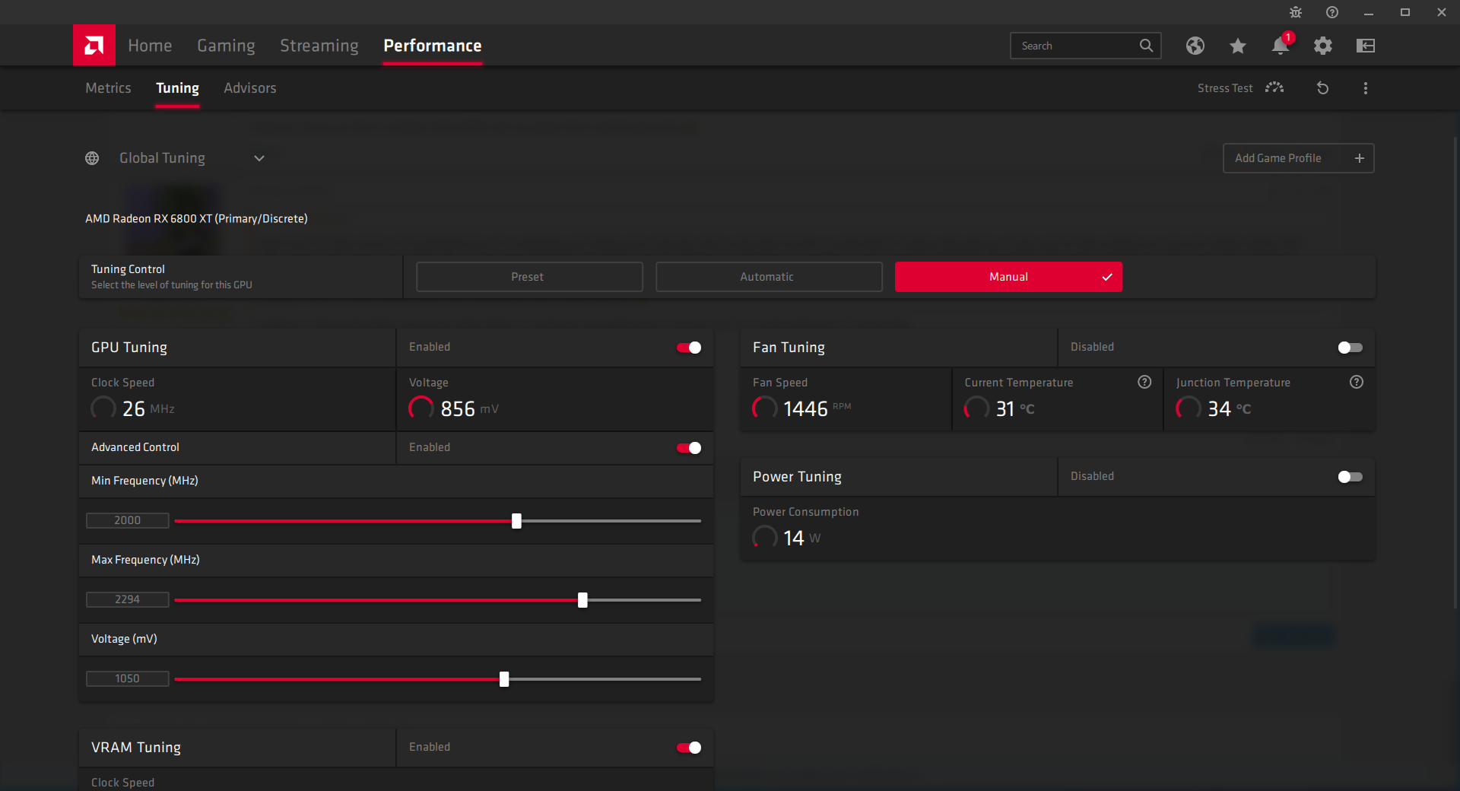Select the Tuning sub-tab

pos(177,88)
